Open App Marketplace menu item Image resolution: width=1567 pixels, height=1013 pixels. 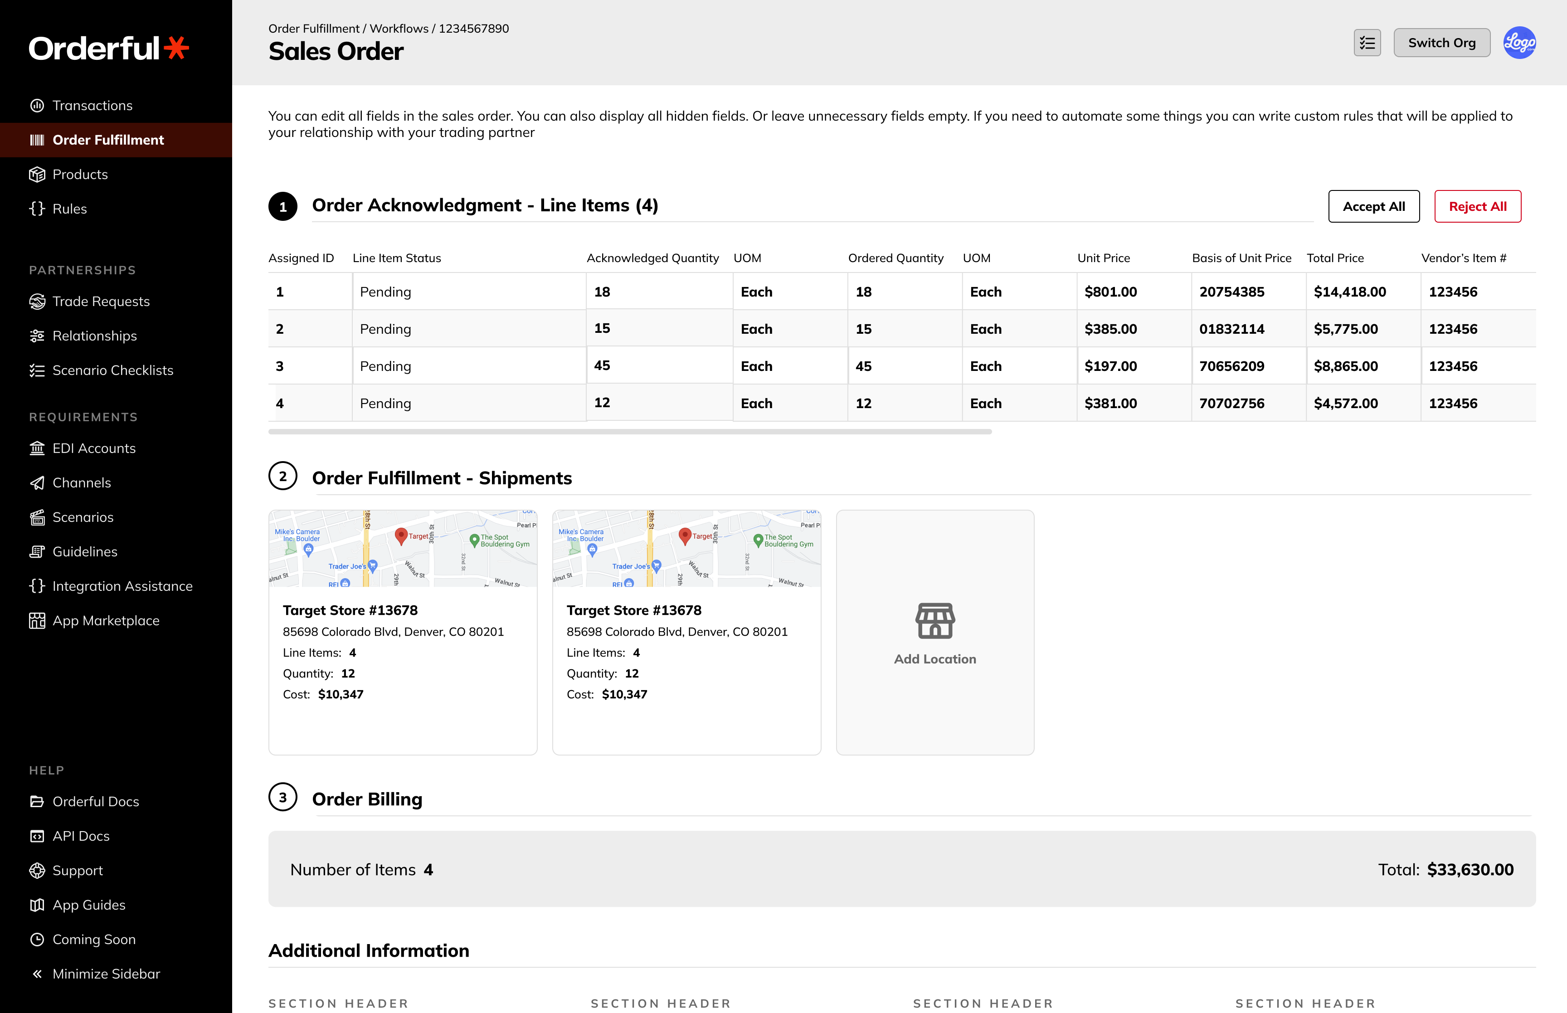116,621
